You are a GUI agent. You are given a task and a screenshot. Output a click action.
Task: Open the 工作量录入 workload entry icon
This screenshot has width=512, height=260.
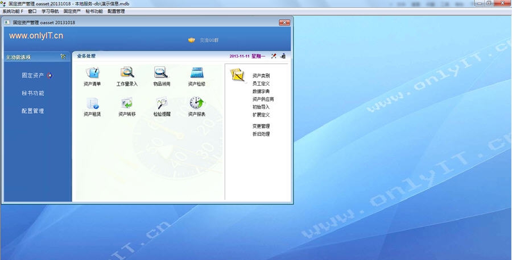(x=127, y=72)
